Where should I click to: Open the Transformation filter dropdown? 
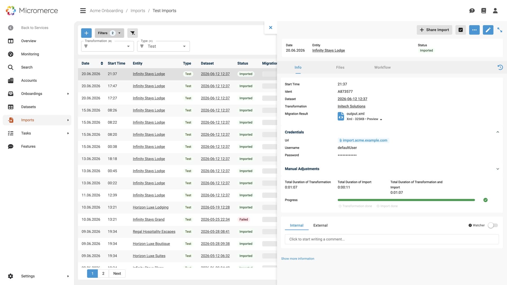click(x=107, y=46)
